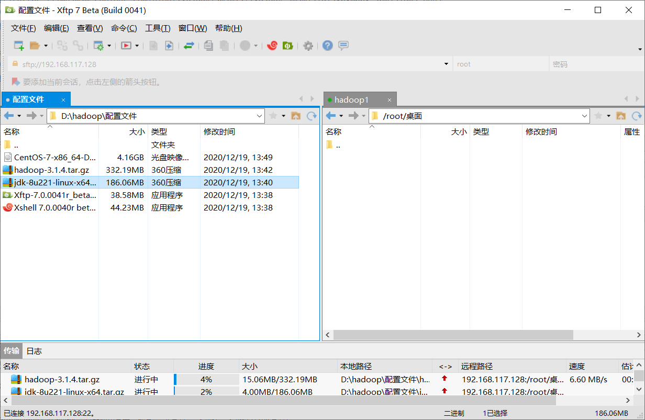
Task: Close the hadoop1 tab
Action: 389,100
